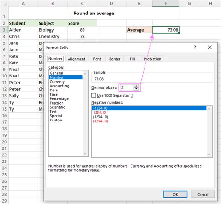The height and width of the screenshot is (204, 221).
Task: Select cell F3 showing 73.08
Action: (x=166, y=30)
